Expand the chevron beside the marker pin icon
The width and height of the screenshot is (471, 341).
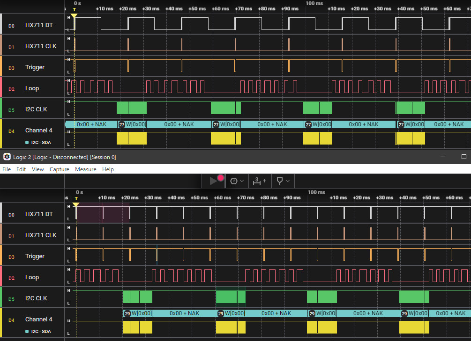[x=288, y=181]
